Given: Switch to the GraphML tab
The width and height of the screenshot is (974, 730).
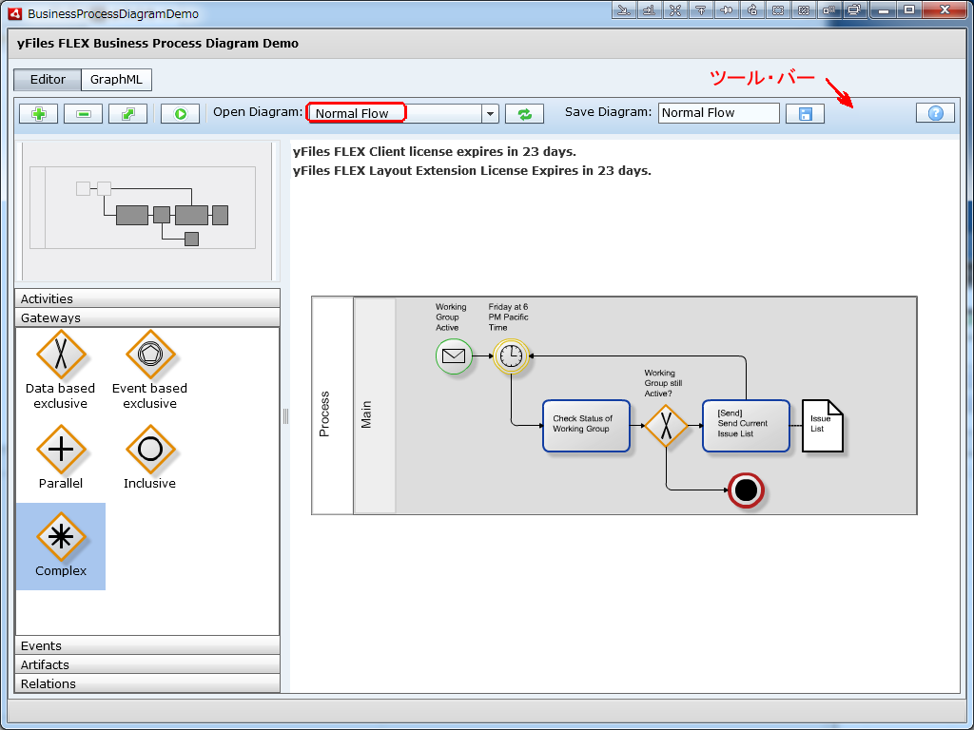Looking at the screenshot, I should (x=116, y=80).
